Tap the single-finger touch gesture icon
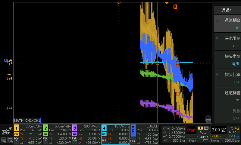Image resolution: width=241 pixels, height=145 pixels. coord(4,140)
